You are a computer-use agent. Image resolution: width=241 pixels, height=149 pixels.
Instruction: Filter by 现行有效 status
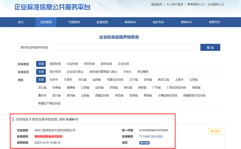click(55, 72)
